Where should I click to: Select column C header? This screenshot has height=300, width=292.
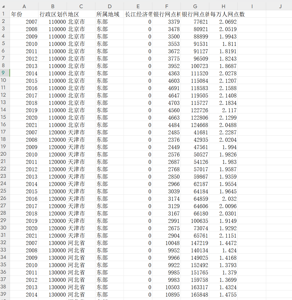[81, 6]
